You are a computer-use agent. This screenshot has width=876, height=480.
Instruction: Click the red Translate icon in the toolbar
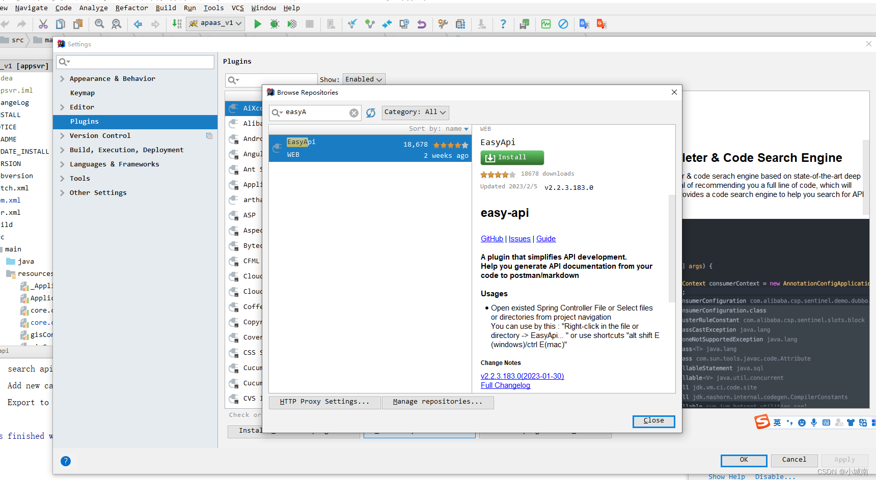coord(601,24)
